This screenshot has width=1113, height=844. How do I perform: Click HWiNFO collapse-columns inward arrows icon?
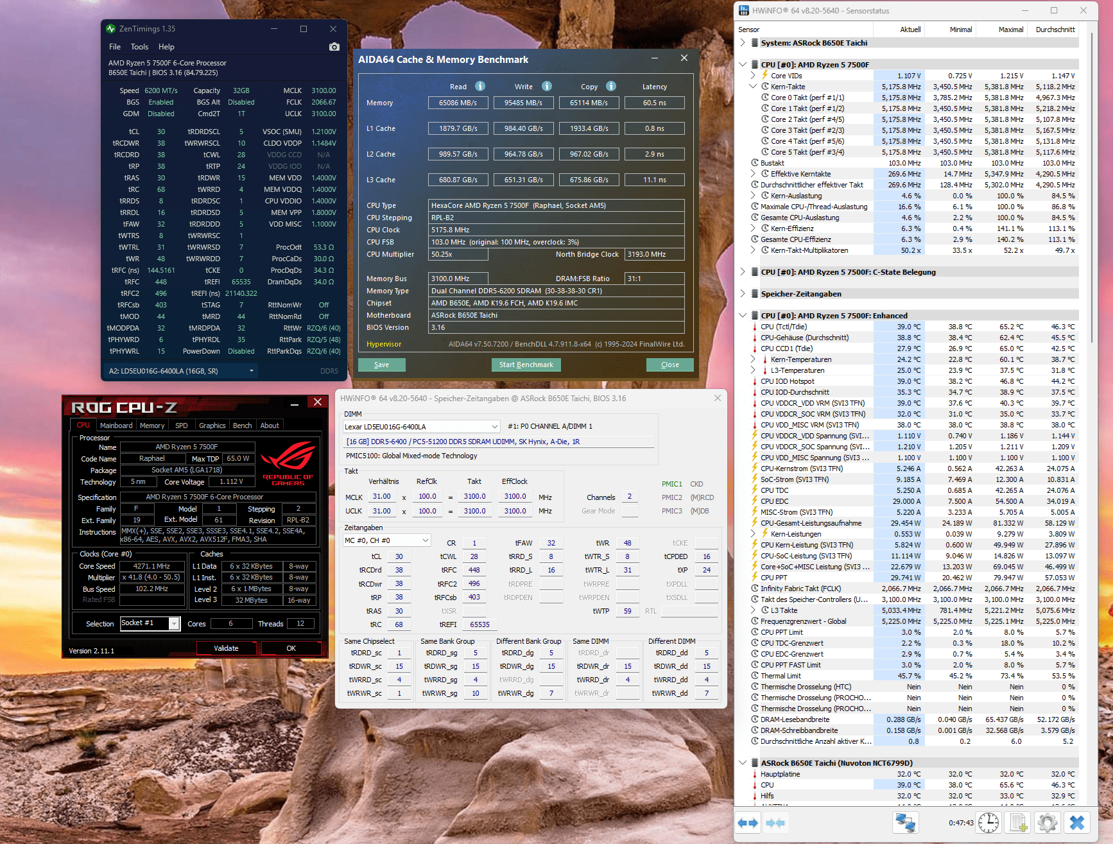click(x=775, y=823)
